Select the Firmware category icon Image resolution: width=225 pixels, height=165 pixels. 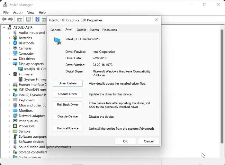point(15,74)
